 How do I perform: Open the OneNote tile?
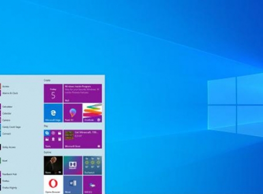(x=93, y=113)
